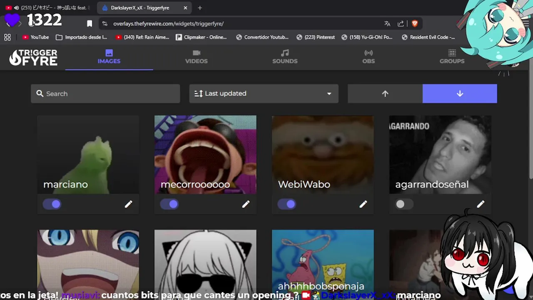533x300 pixels.
Task: Open the Ref: Rain Aime bookmark
Action: click(142, 37)
